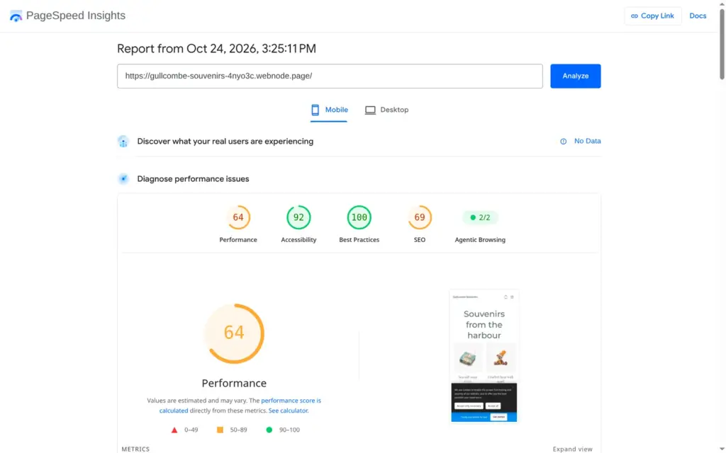This screenshot has height=453, width=726.
Task: Click the green circle 90–100 legend icon
Action: (269, 430)
